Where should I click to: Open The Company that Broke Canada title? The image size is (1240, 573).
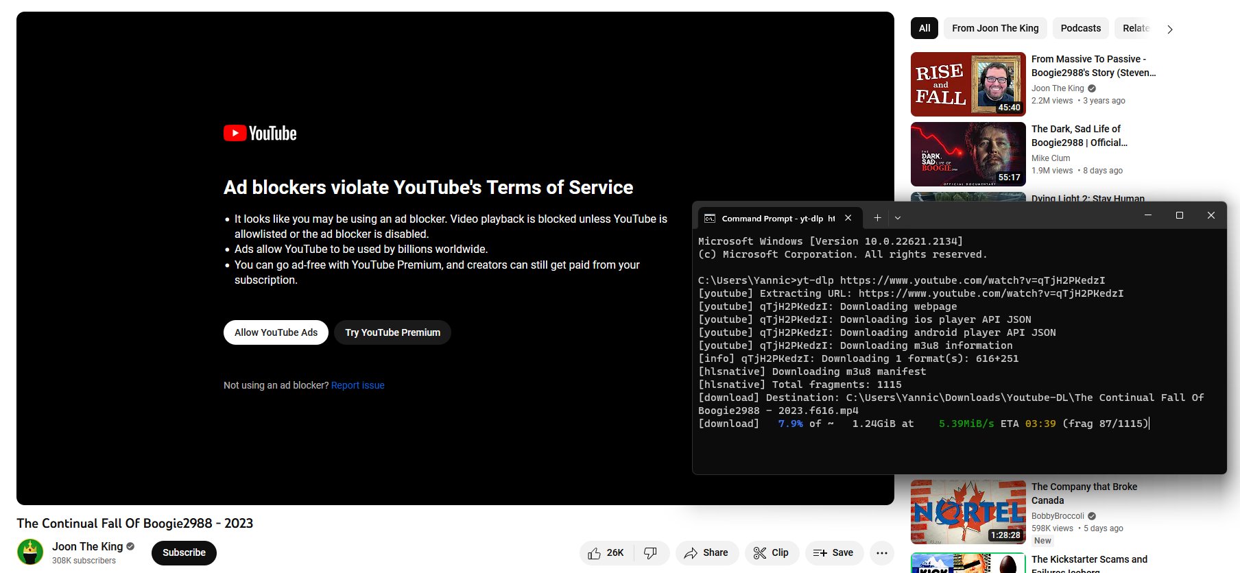(x=1084, y=493)
